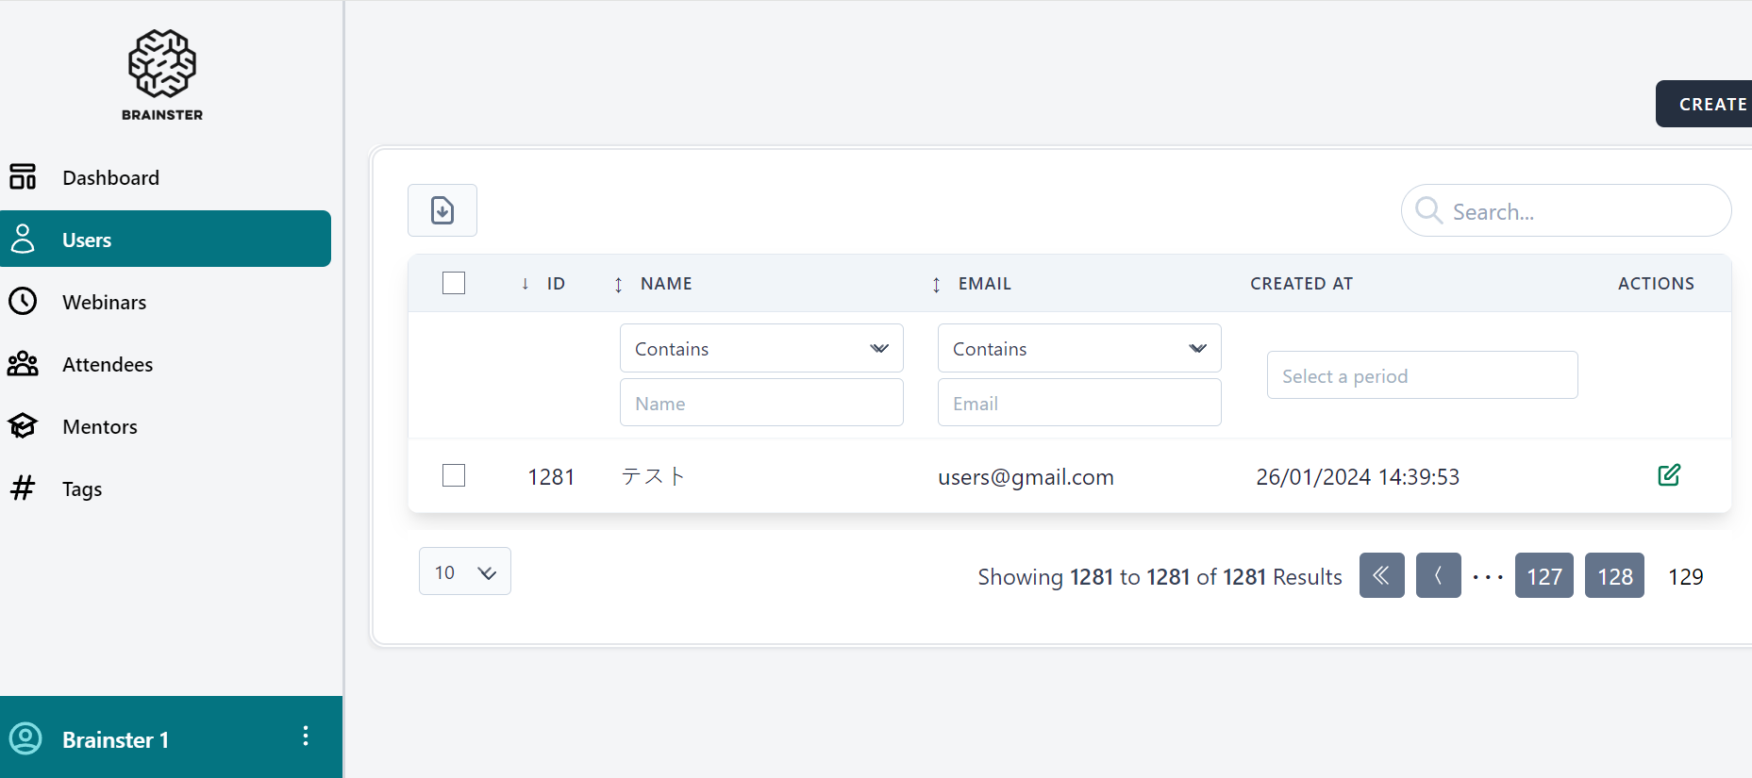Open the Email filter Contains dropdown
Image resolution: width=1752 pixels, height=778 pixels.
pyautogui.click(x=1078, y=349)
